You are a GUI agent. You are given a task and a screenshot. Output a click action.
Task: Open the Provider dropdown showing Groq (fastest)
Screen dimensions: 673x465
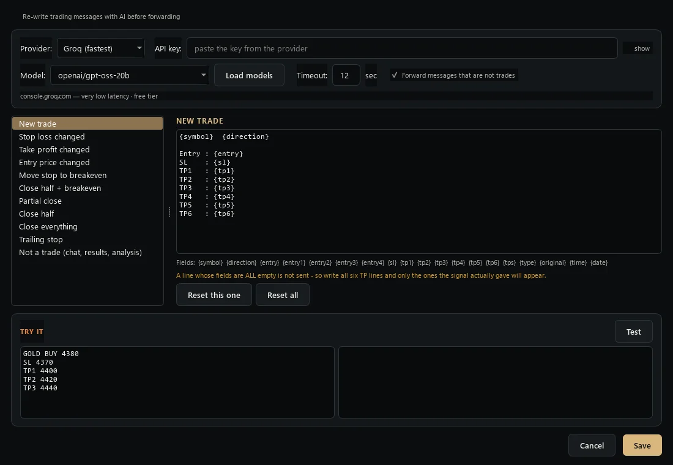[x=101, y=48]
